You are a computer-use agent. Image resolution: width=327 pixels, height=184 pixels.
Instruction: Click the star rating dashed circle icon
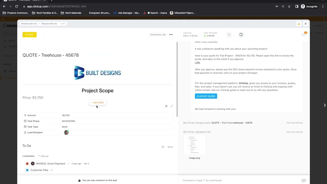point(229,34)
